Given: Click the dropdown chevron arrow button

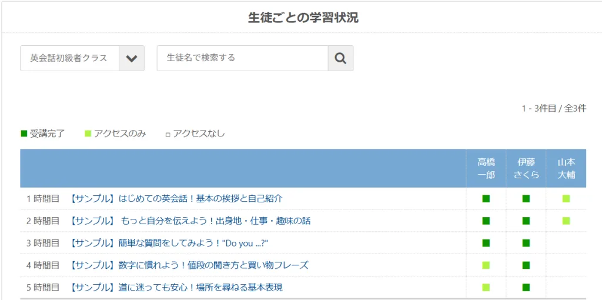Looking at the screenshot, I should point(132,58).
